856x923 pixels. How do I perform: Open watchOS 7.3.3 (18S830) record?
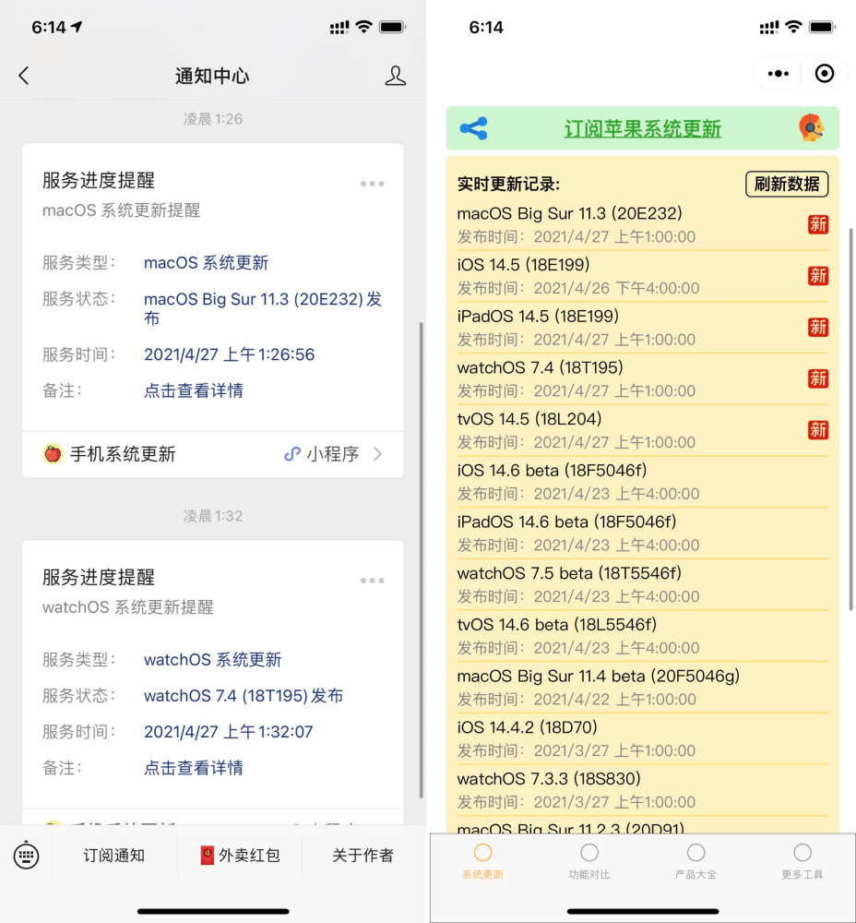click(642, 790)
